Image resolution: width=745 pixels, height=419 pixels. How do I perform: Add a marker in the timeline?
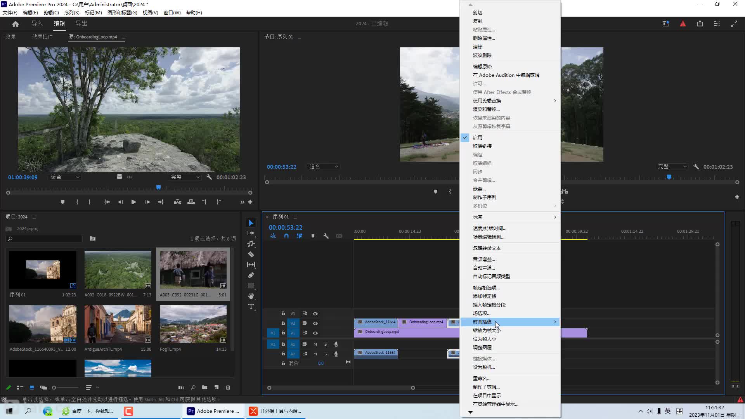[x=313, y=236]
